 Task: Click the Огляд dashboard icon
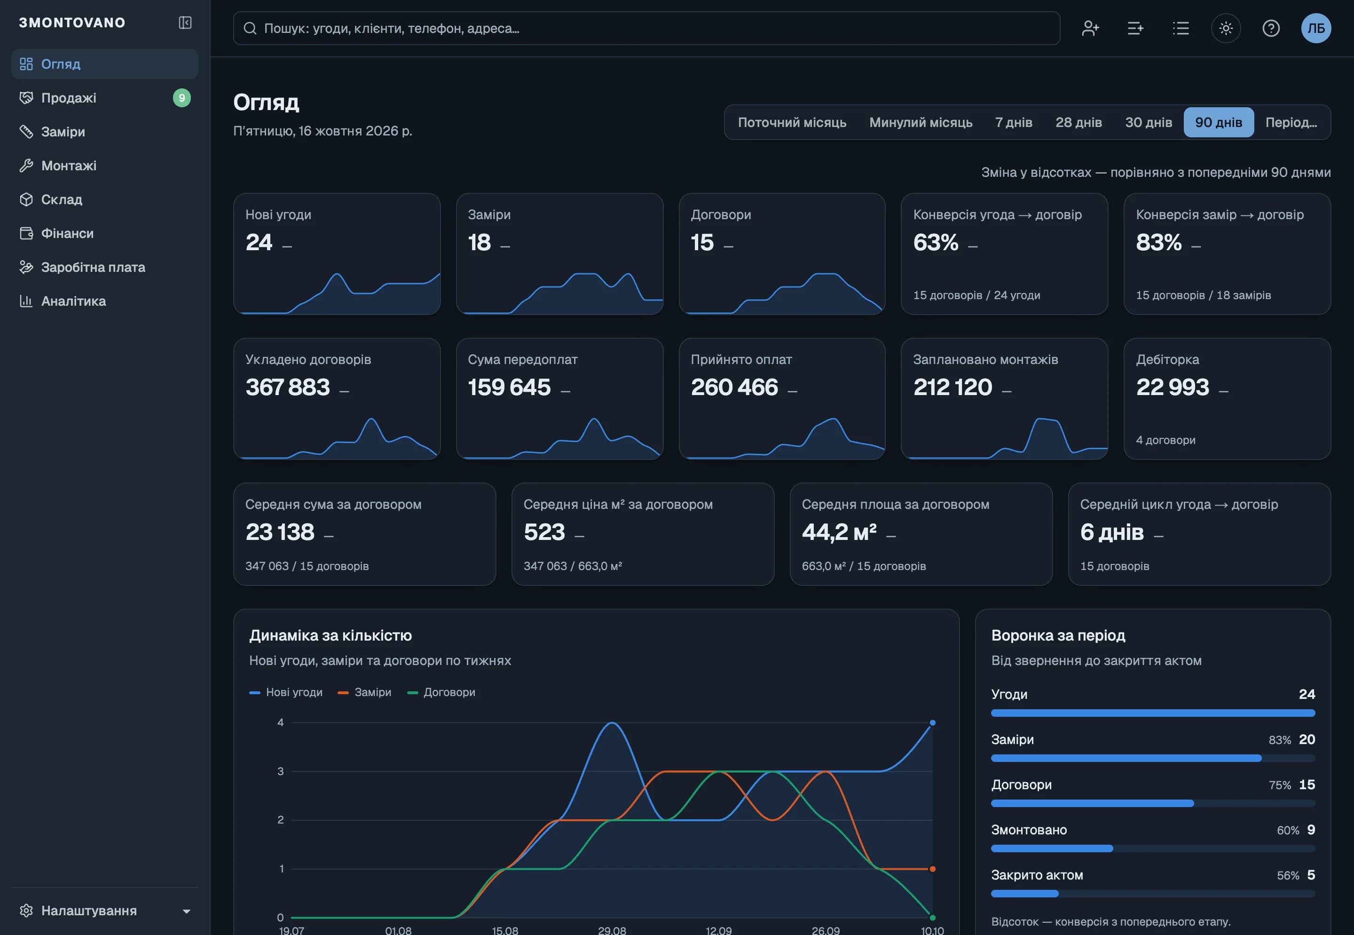pos(26,64)
